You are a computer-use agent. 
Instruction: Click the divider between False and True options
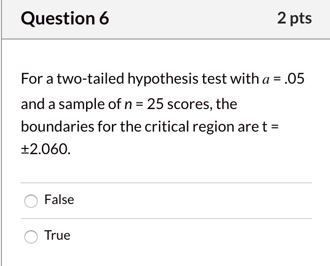pos(166,219)
